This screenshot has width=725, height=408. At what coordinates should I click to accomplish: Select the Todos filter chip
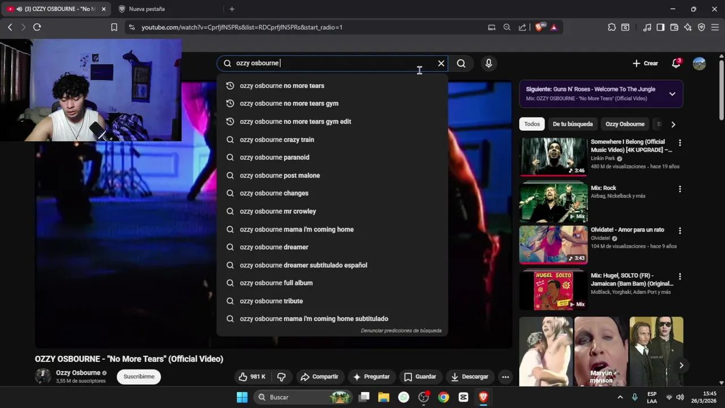click(x=532, y=124)
